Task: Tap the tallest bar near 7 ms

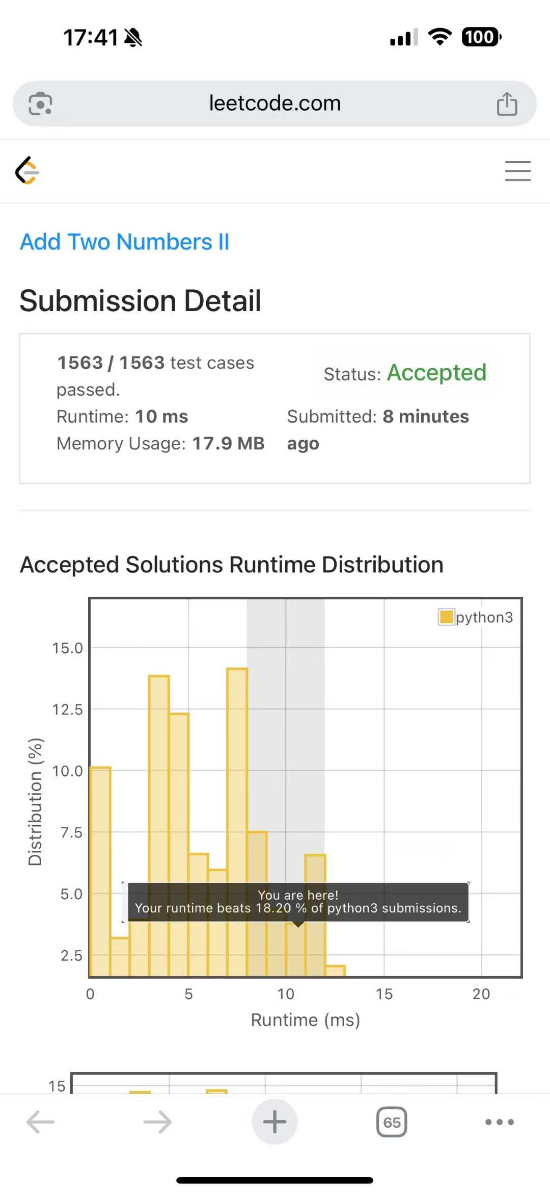Action: pyautogui.click(x=237, y=822)
